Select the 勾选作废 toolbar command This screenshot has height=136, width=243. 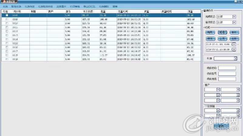pyautogui.click(x=29, y=6)
